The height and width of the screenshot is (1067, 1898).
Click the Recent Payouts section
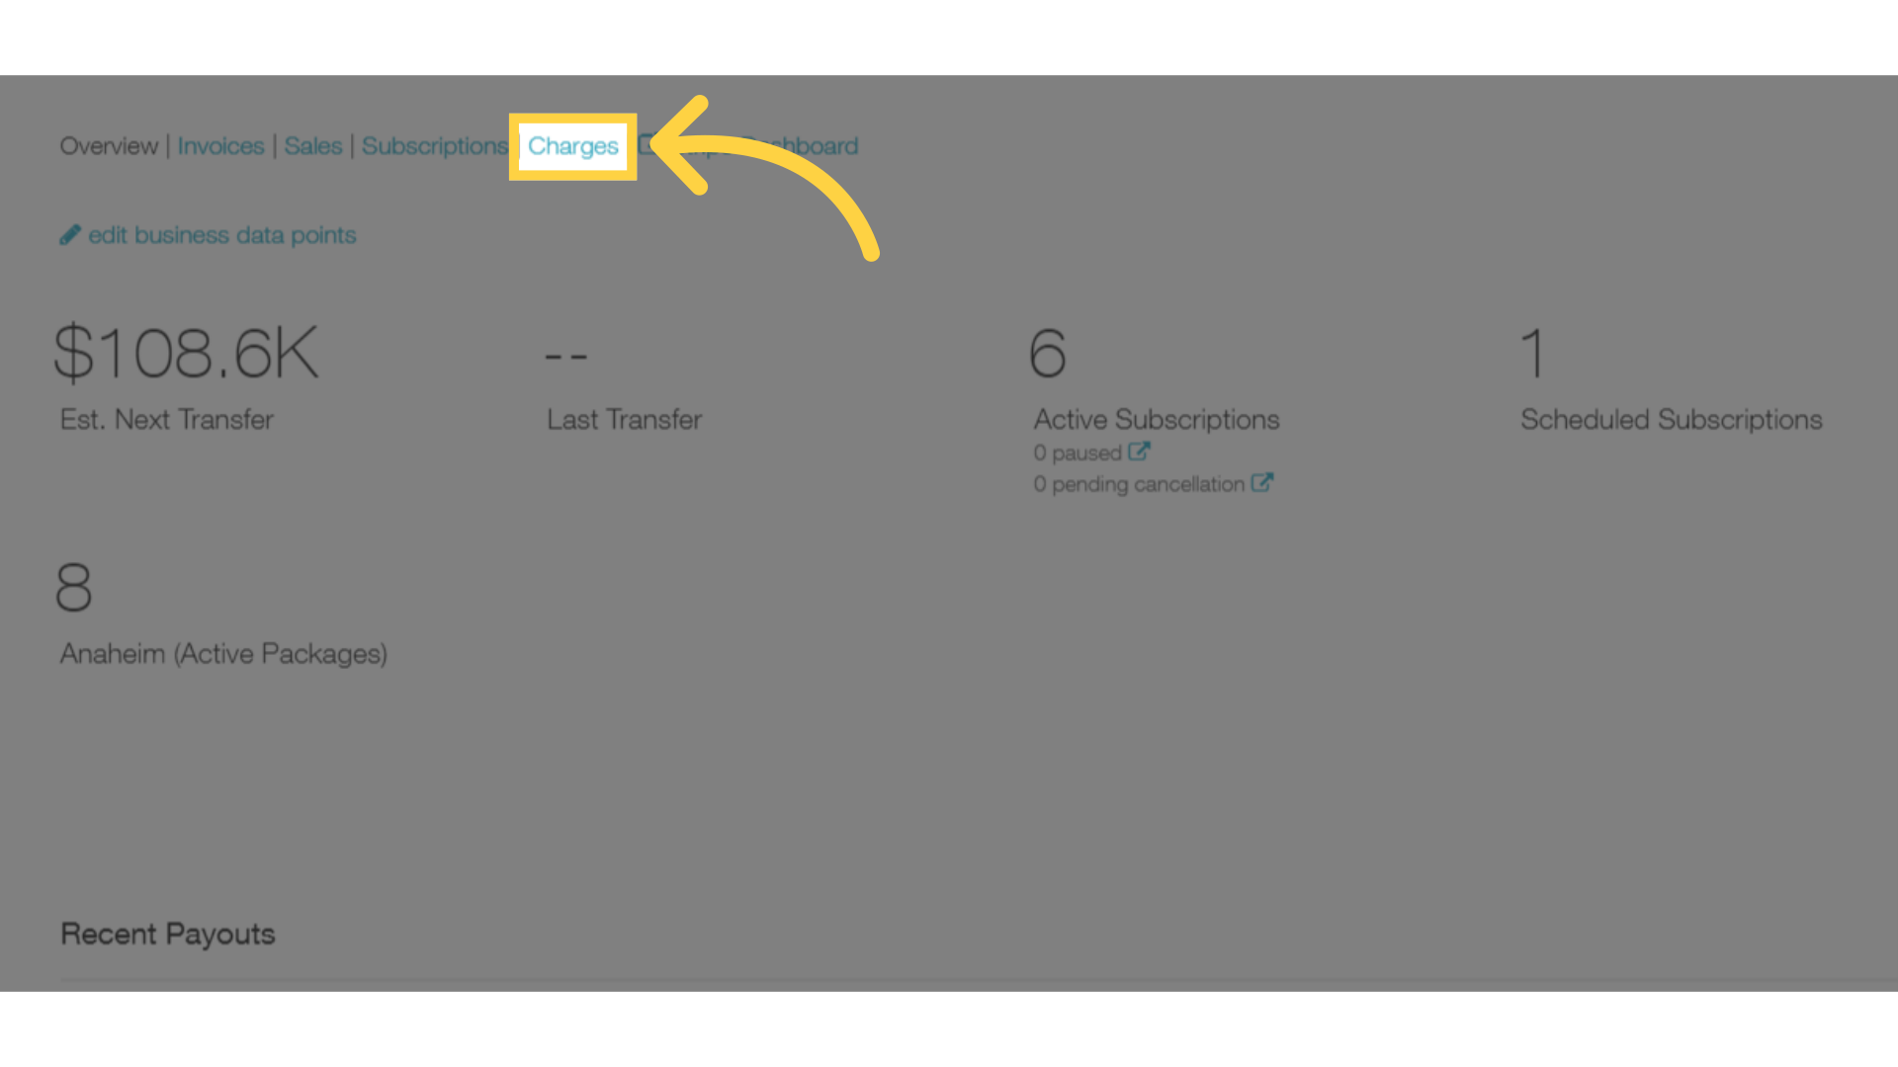click(x=165, y=933)
